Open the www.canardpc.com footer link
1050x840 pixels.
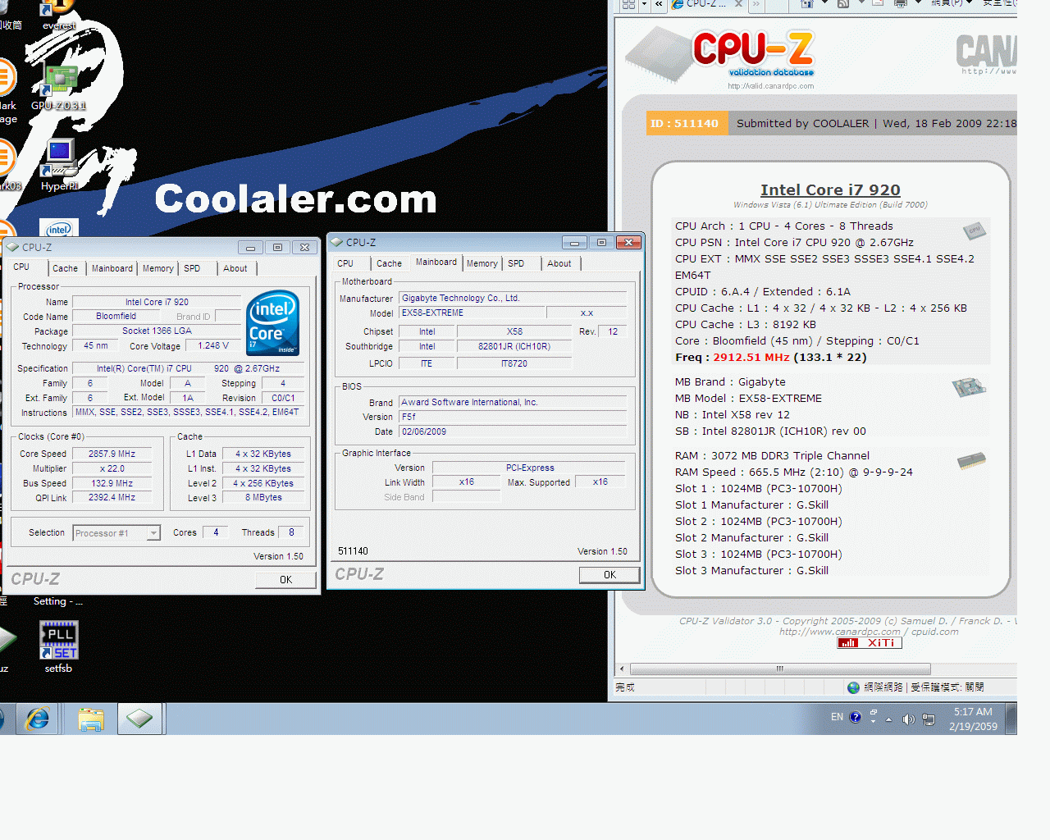click(839, 632)
